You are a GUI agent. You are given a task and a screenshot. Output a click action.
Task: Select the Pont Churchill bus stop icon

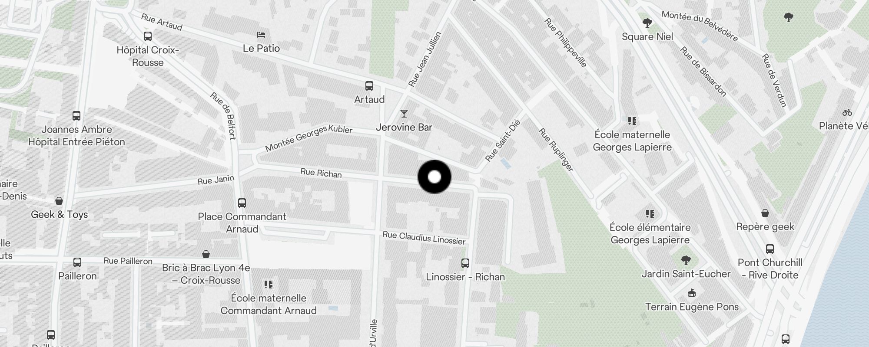point(770,249)
